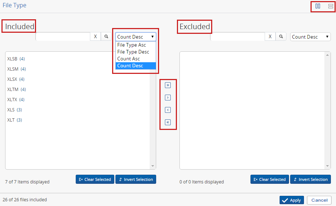Switch to side-by-side column layout icon
This screenshot has width=336, height=206.
click(318, 6)
